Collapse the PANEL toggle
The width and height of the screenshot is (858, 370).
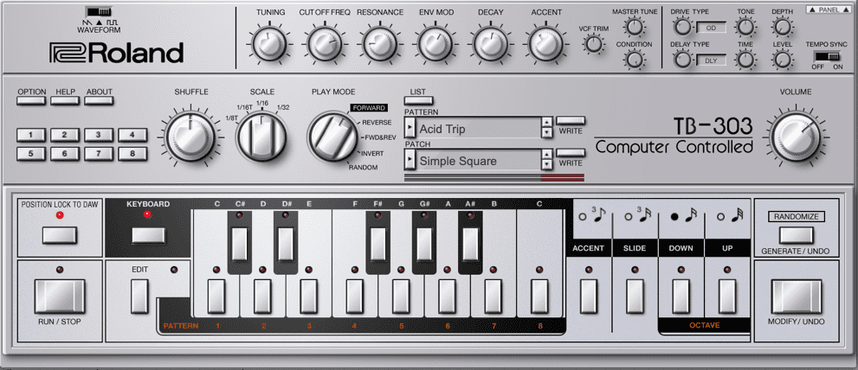coord(828,10)
